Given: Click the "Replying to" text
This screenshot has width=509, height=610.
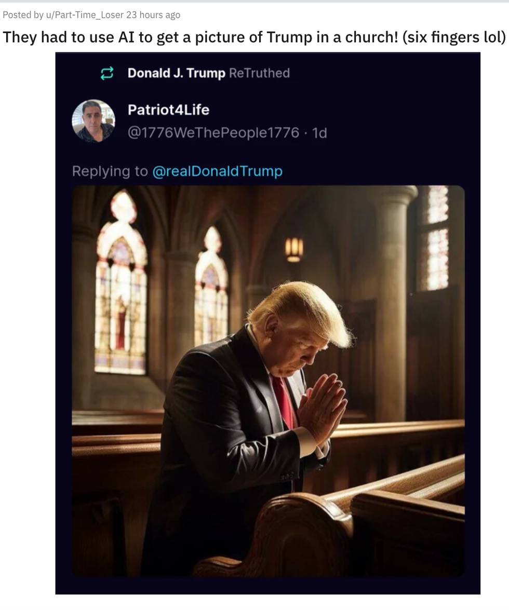Looking at the screenshot, I should [x=110, y=171].
